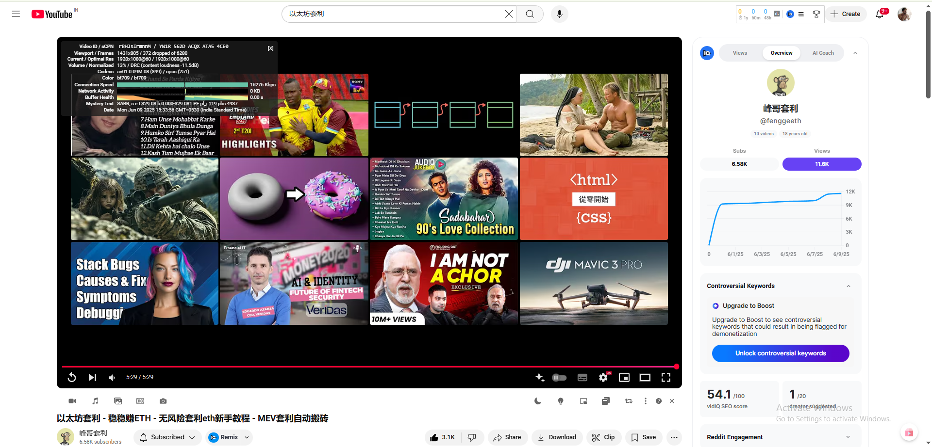Viewport: 932px width, 447px height.
Task: Open the Stack Bugs video thumbnail
Action: tap(145, 284)
